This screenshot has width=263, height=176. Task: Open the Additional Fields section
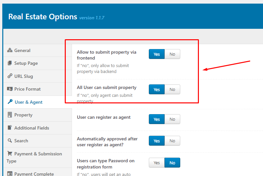pos(32,128)
